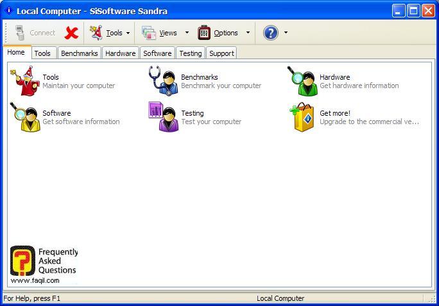The width and height of the screenshot is (439, 306).
Task: Expand the Views toolbar dropdown arrow
Action: pos(187,33)
